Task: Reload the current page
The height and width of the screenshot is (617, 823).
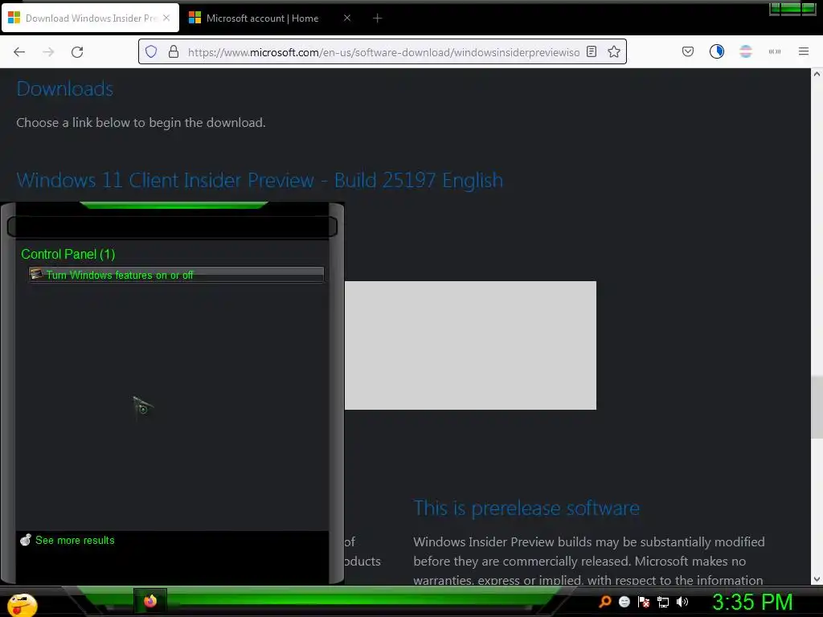Action: (x=77, y=51)
